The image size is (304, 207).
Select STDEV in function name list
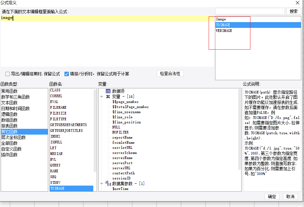click(x=72, y=183)
